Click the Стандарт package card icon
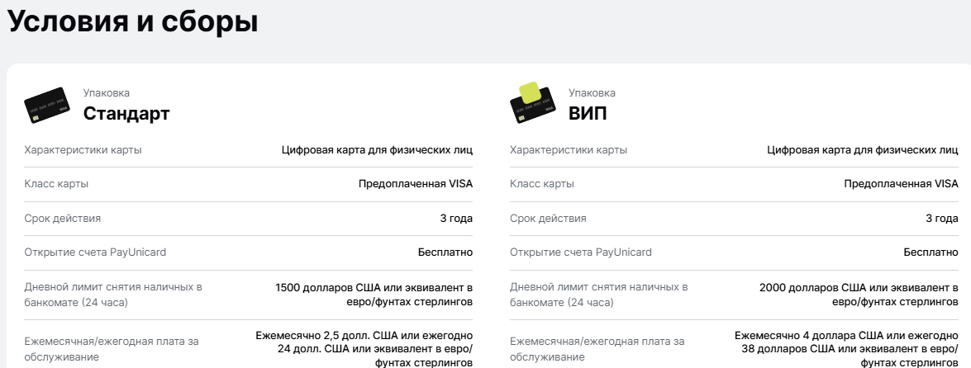 click(x=46, y=105)
